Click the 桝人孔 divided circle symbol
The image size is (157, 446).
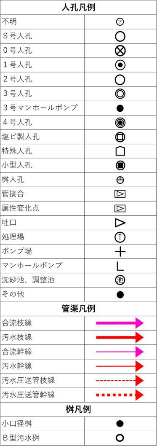(120, 180)
